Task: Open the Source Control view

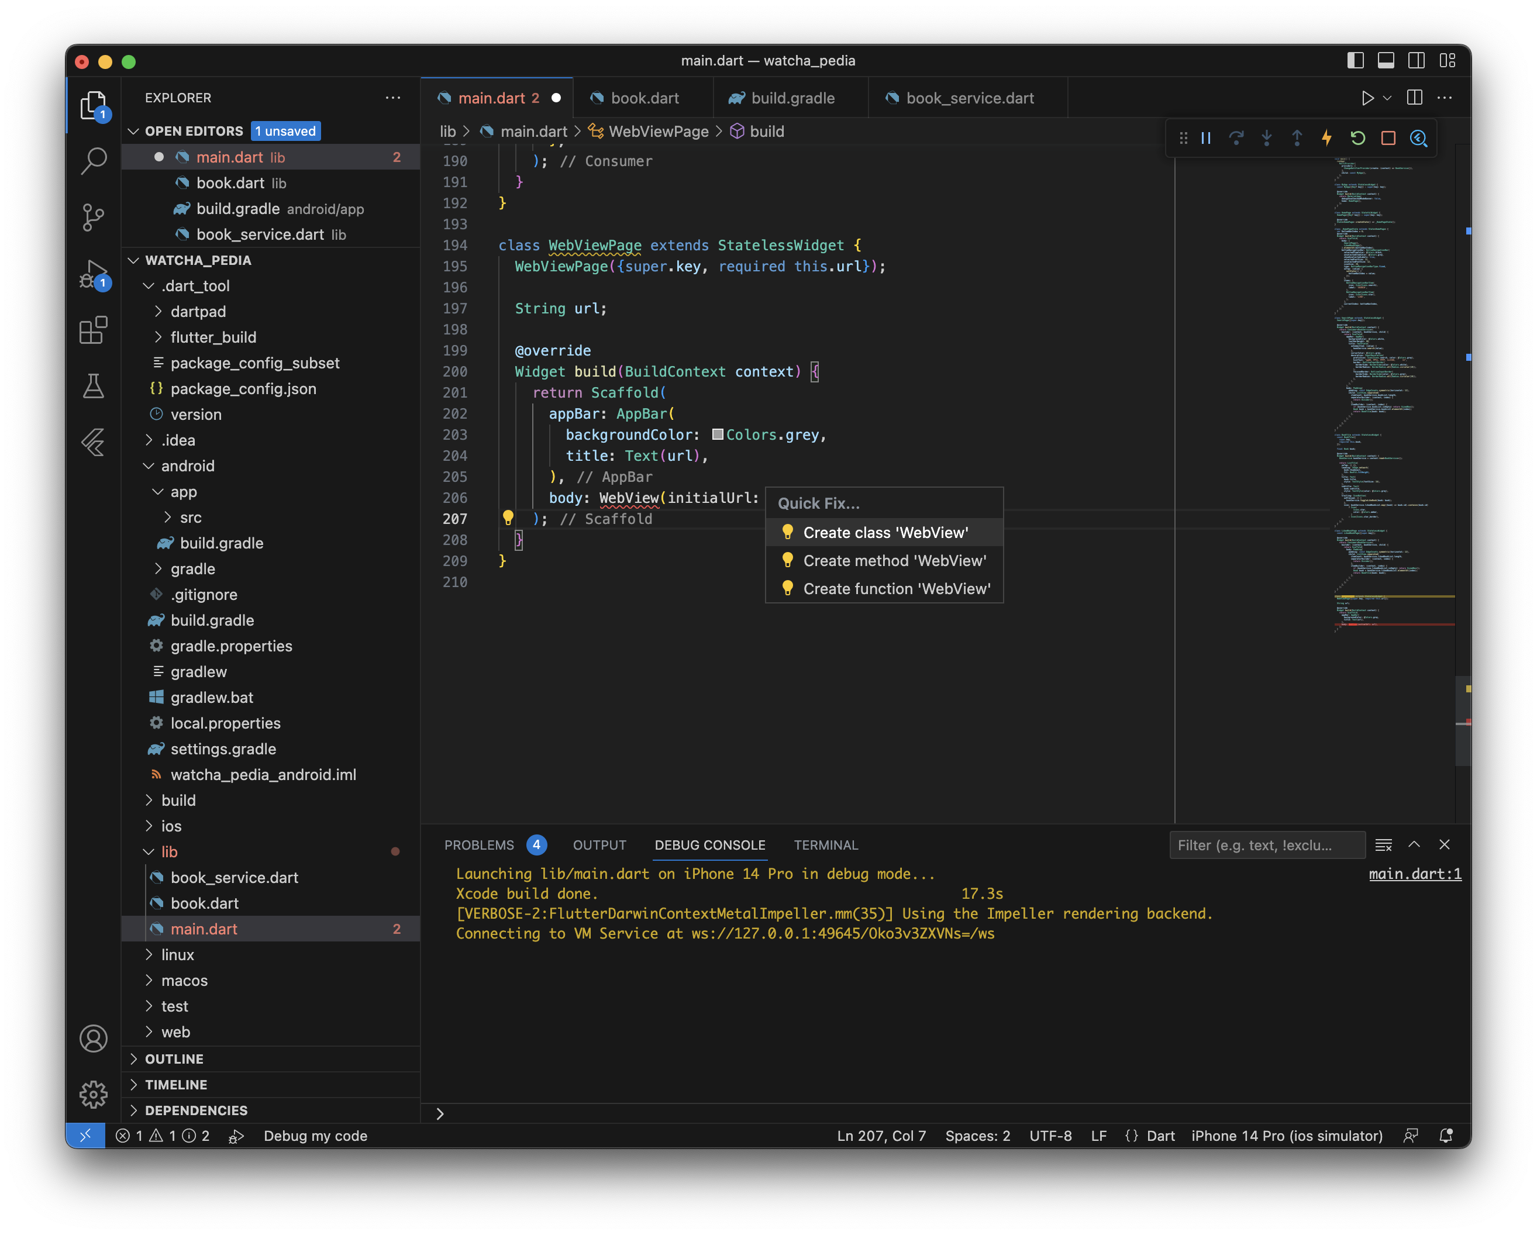Action: pos(94,218)
